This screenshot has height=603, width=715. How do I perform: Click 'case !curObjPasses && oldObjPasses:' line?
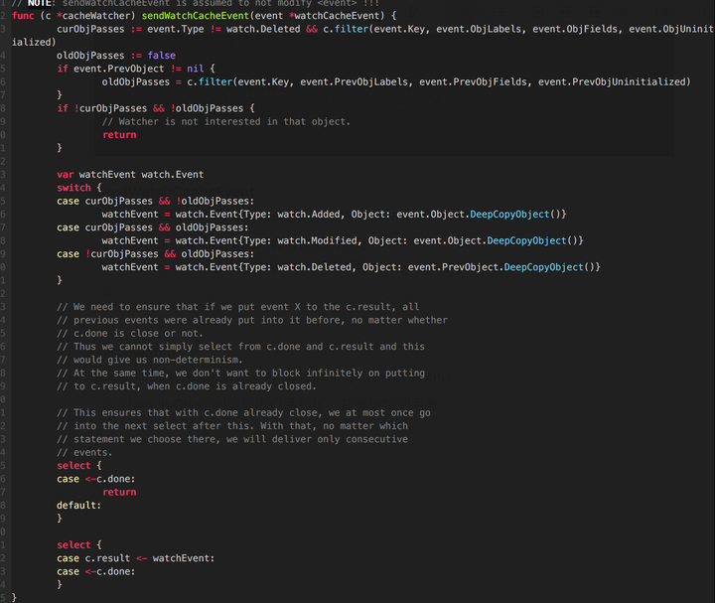click(156, 254)
